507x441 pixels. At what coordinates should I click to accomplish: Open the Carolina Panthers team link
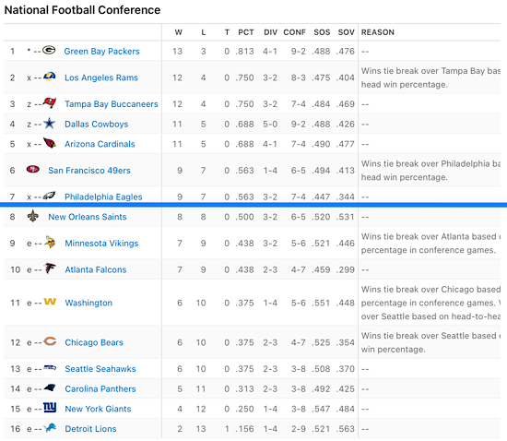(100, 389)
